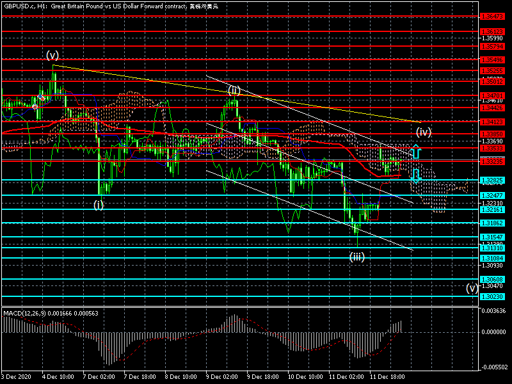Click the 1.34123 red price label
Image resolution: width=512 pixels, height=384 pixels.
pos(492,122)
